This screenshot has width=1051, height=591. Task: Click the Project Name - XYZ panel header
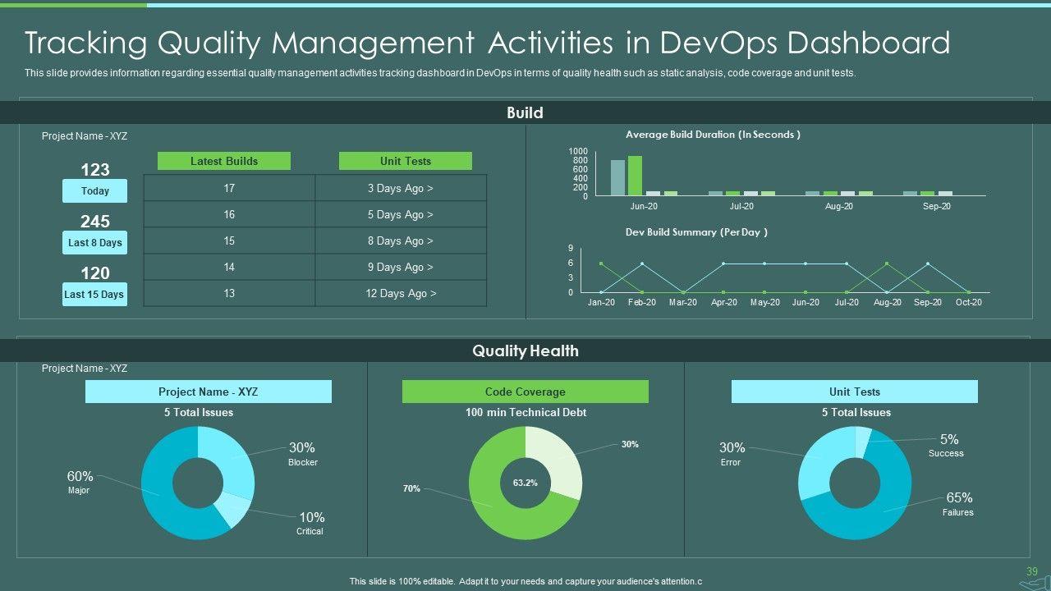coord(208,392)
